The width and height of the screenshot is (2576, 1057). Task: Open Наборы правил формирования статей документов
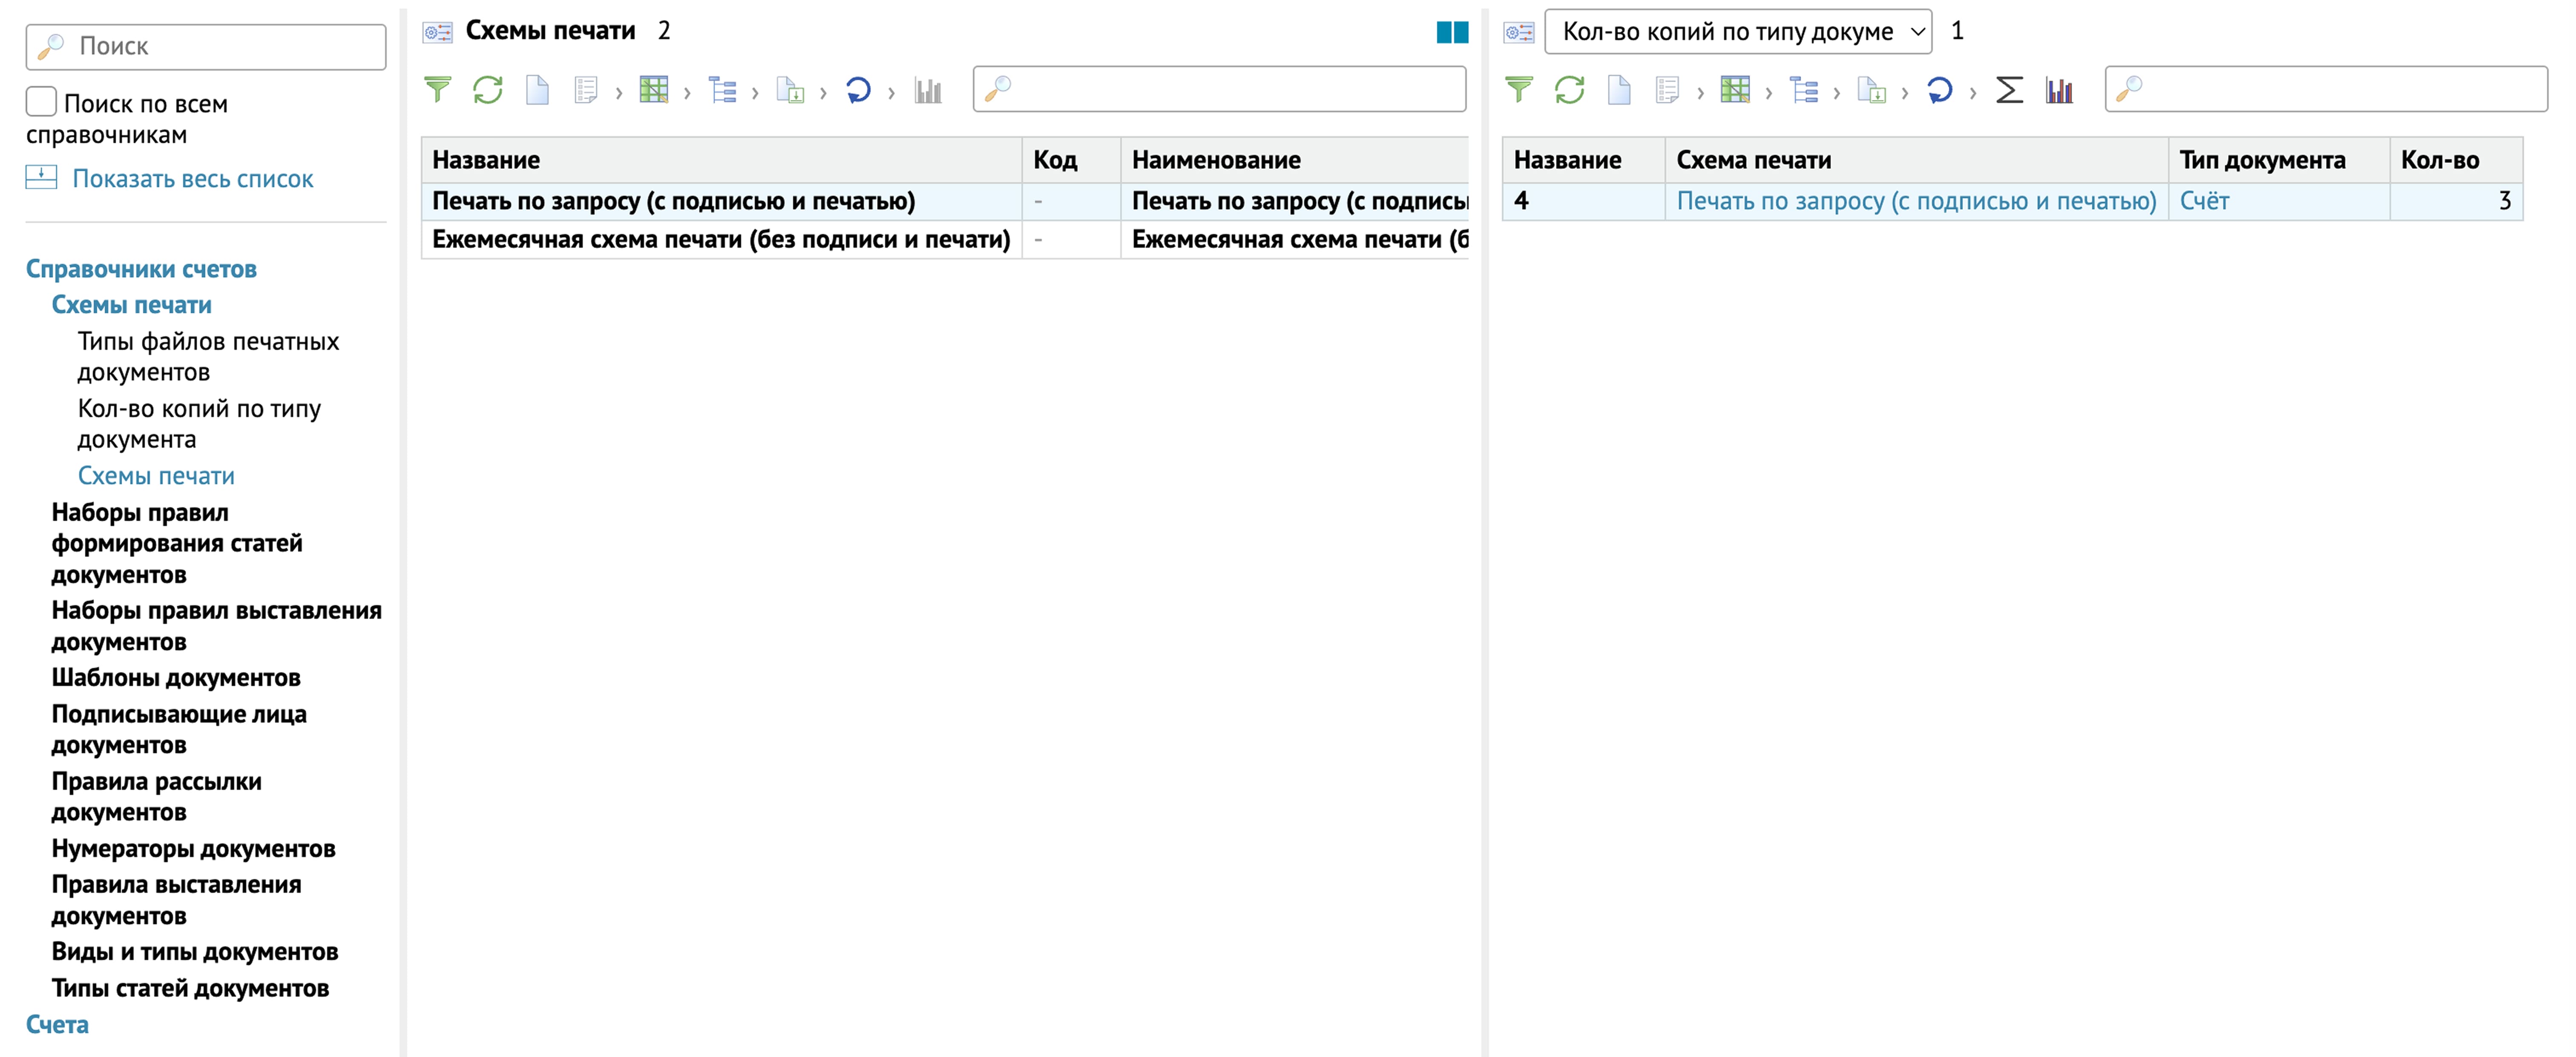(177, 543)
